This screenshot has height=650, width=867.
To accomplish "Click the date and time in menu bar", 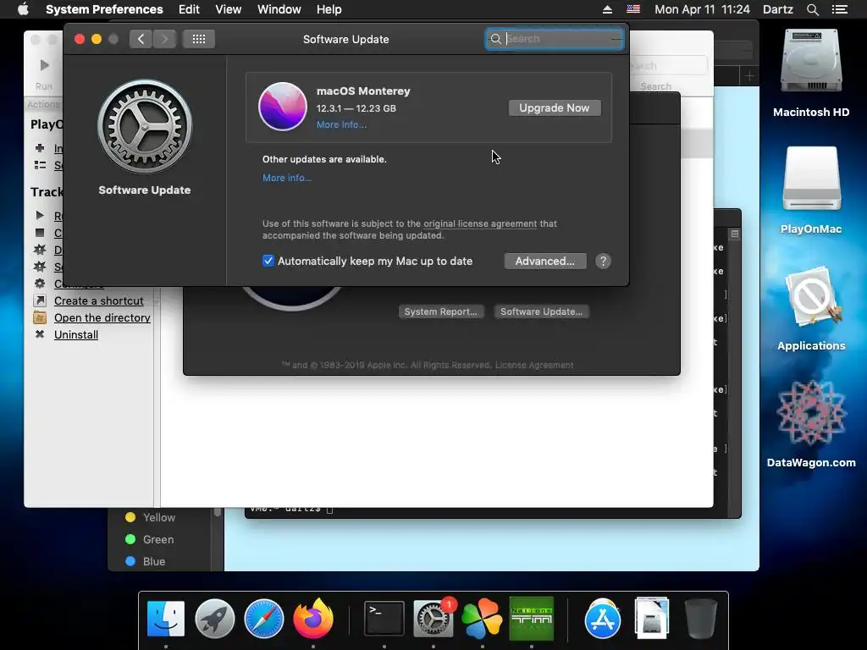I will coord(702,9).
